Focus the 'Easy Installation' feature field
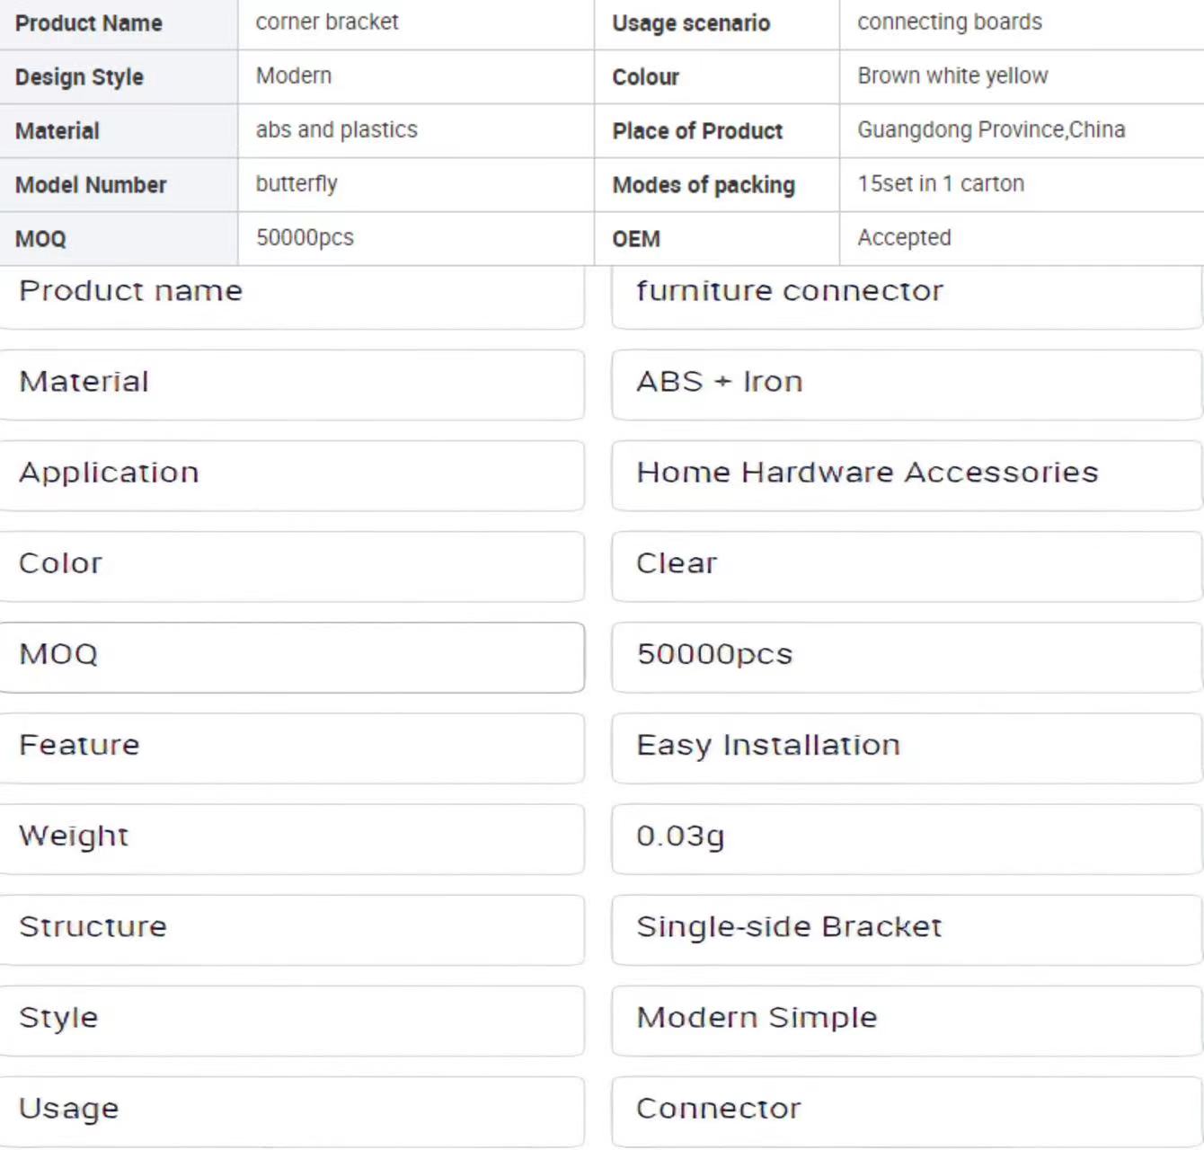This screenshot has height=1150, width=1204. tap(906, 747)
